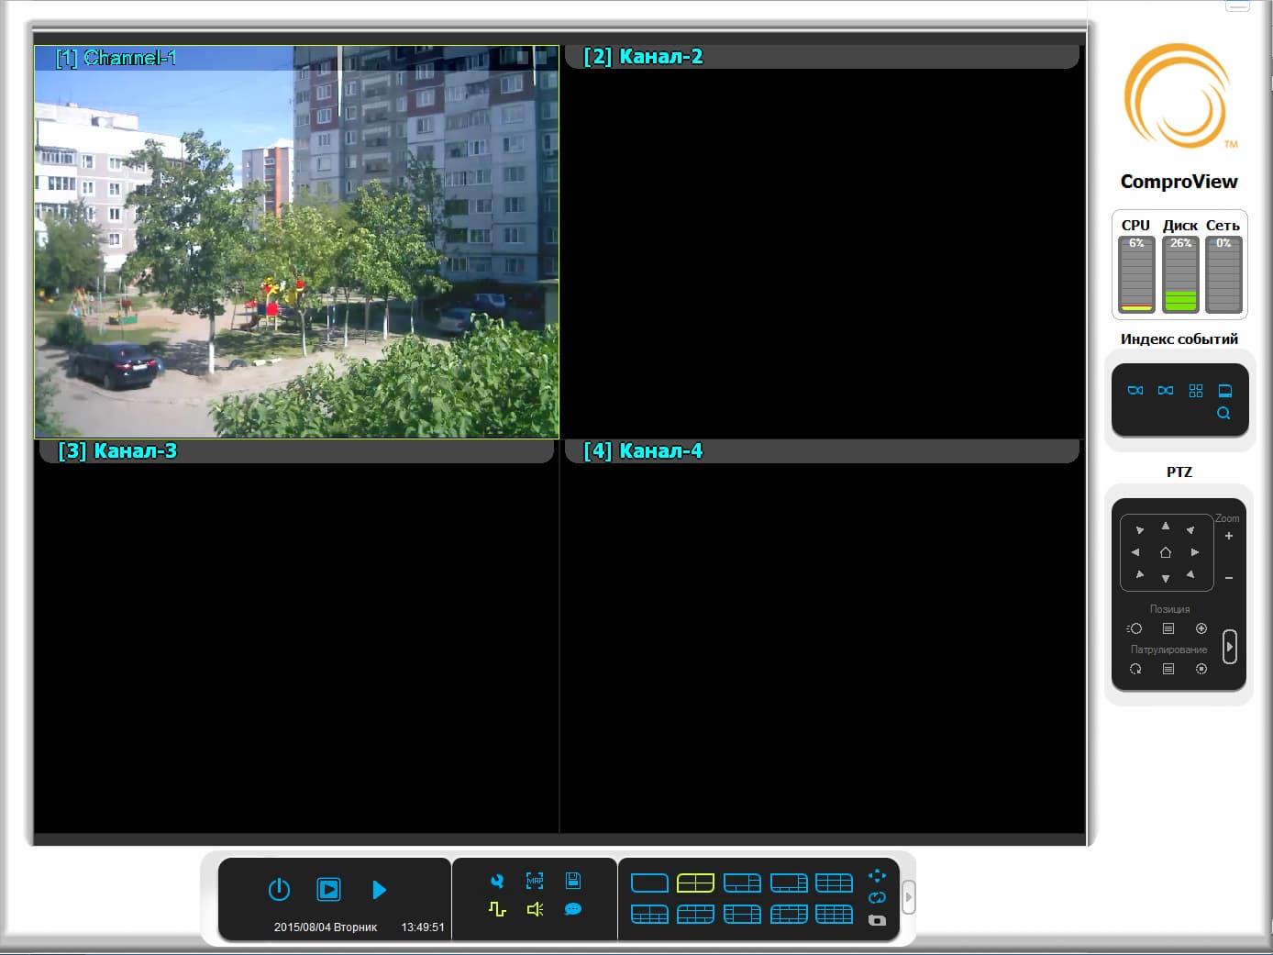Click the Диск usage meter
This screenshot has width=1273, height=955.
[1180, 274]
